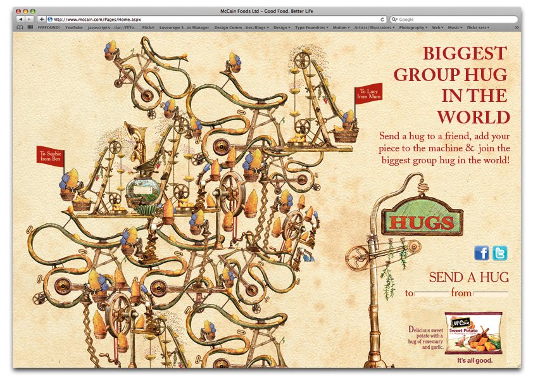
Task: Click the red close window button
Action: click(18, 11)
